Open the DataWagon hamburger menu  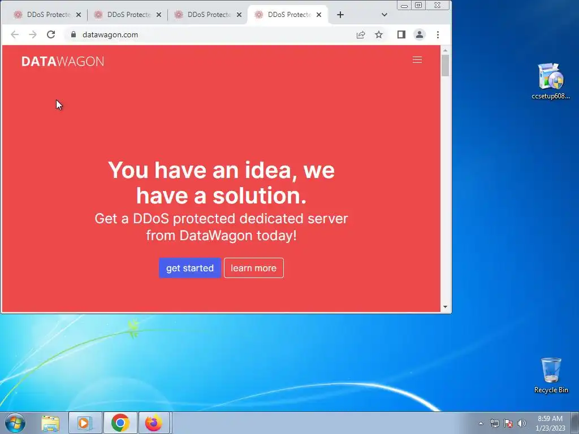click(x=417, y=60)
